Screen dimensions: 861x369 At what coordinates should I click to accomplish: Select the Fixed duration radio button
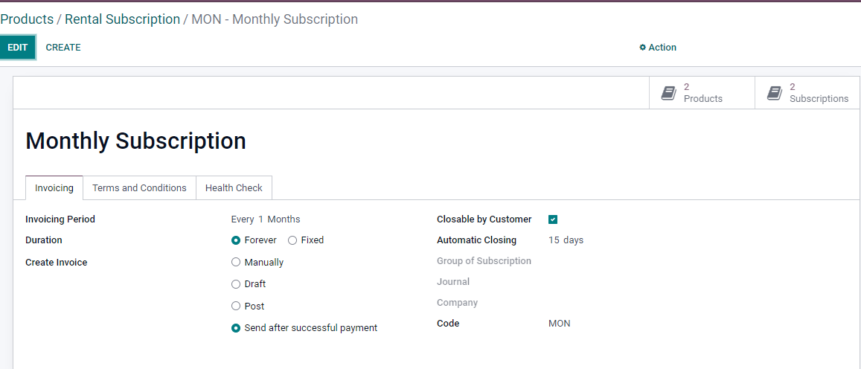point(292,240)
